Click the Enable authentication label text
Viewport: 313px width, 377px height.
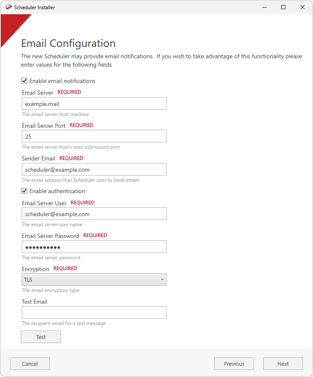coord(57,191)
